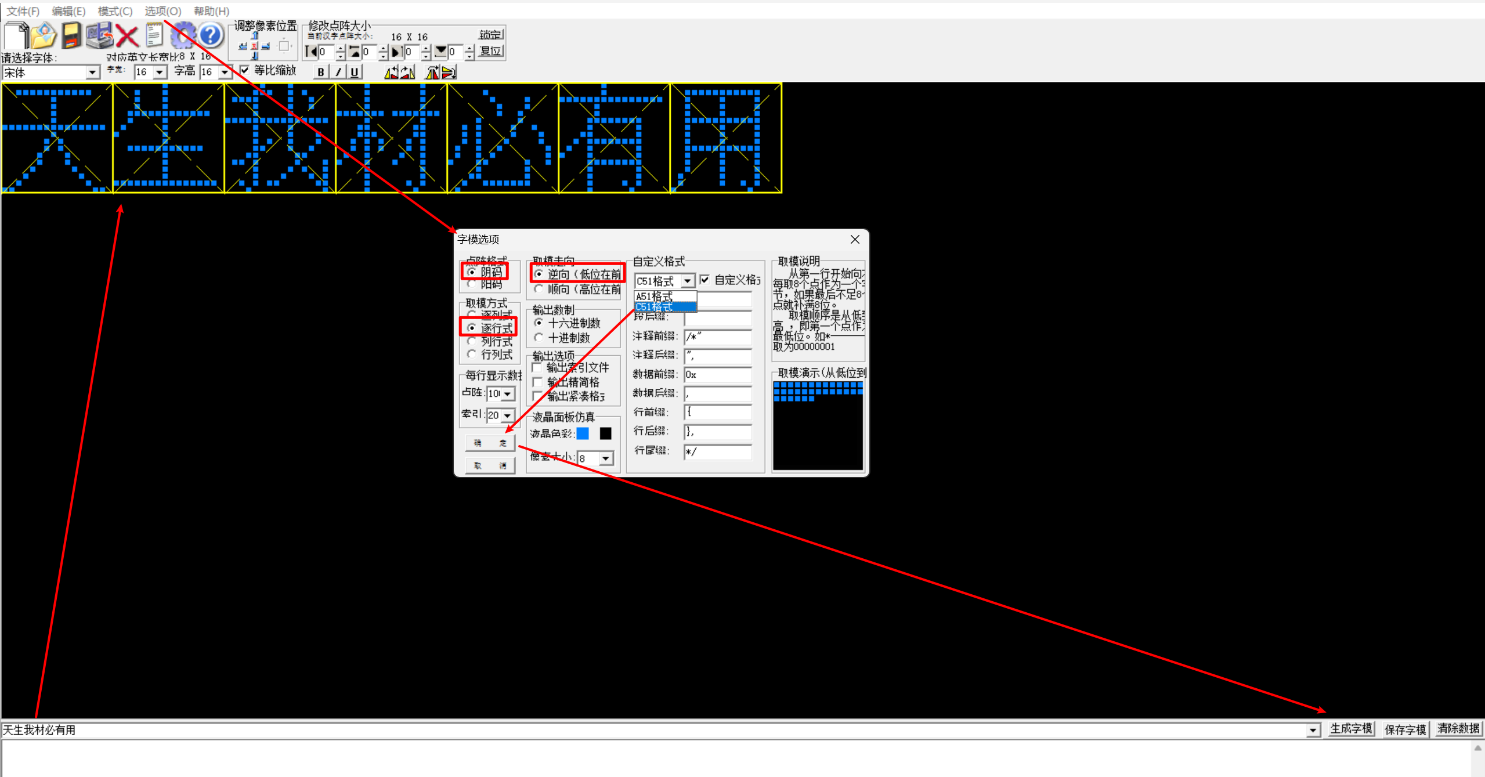
Task: Click the shift pixels up arrow
Action: pyautogui.click(x=254, y=36)
